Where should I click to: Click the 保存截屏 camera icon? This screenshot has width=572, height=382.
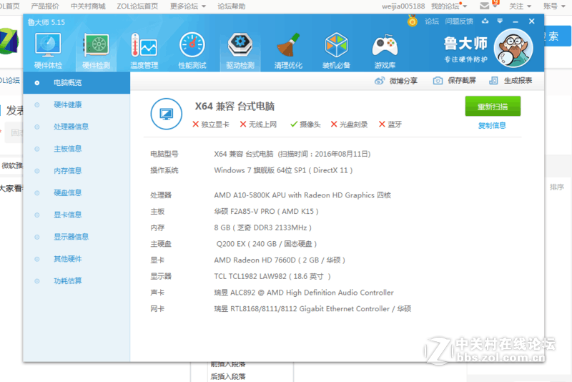click(x=438, y=81)
